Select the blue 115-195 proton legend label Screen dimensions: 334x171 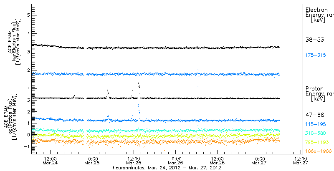[x=316, y=124]
